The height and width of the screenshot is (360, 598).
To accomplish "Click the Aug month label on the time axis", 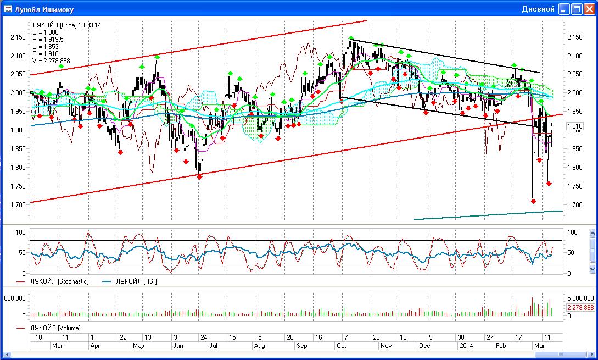I will point(259,346).
